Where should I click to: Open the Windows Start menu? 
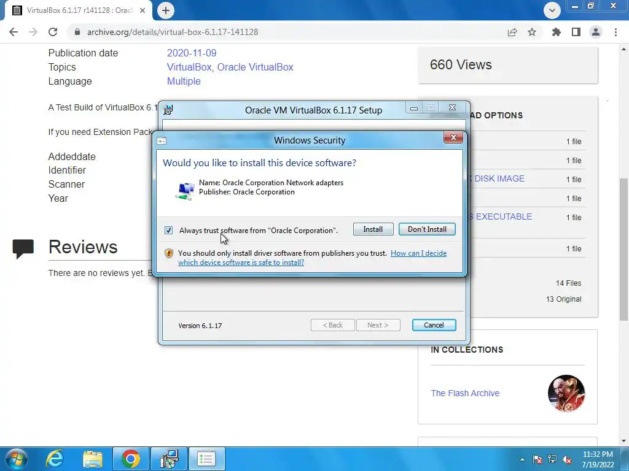(x=16, y=459)
